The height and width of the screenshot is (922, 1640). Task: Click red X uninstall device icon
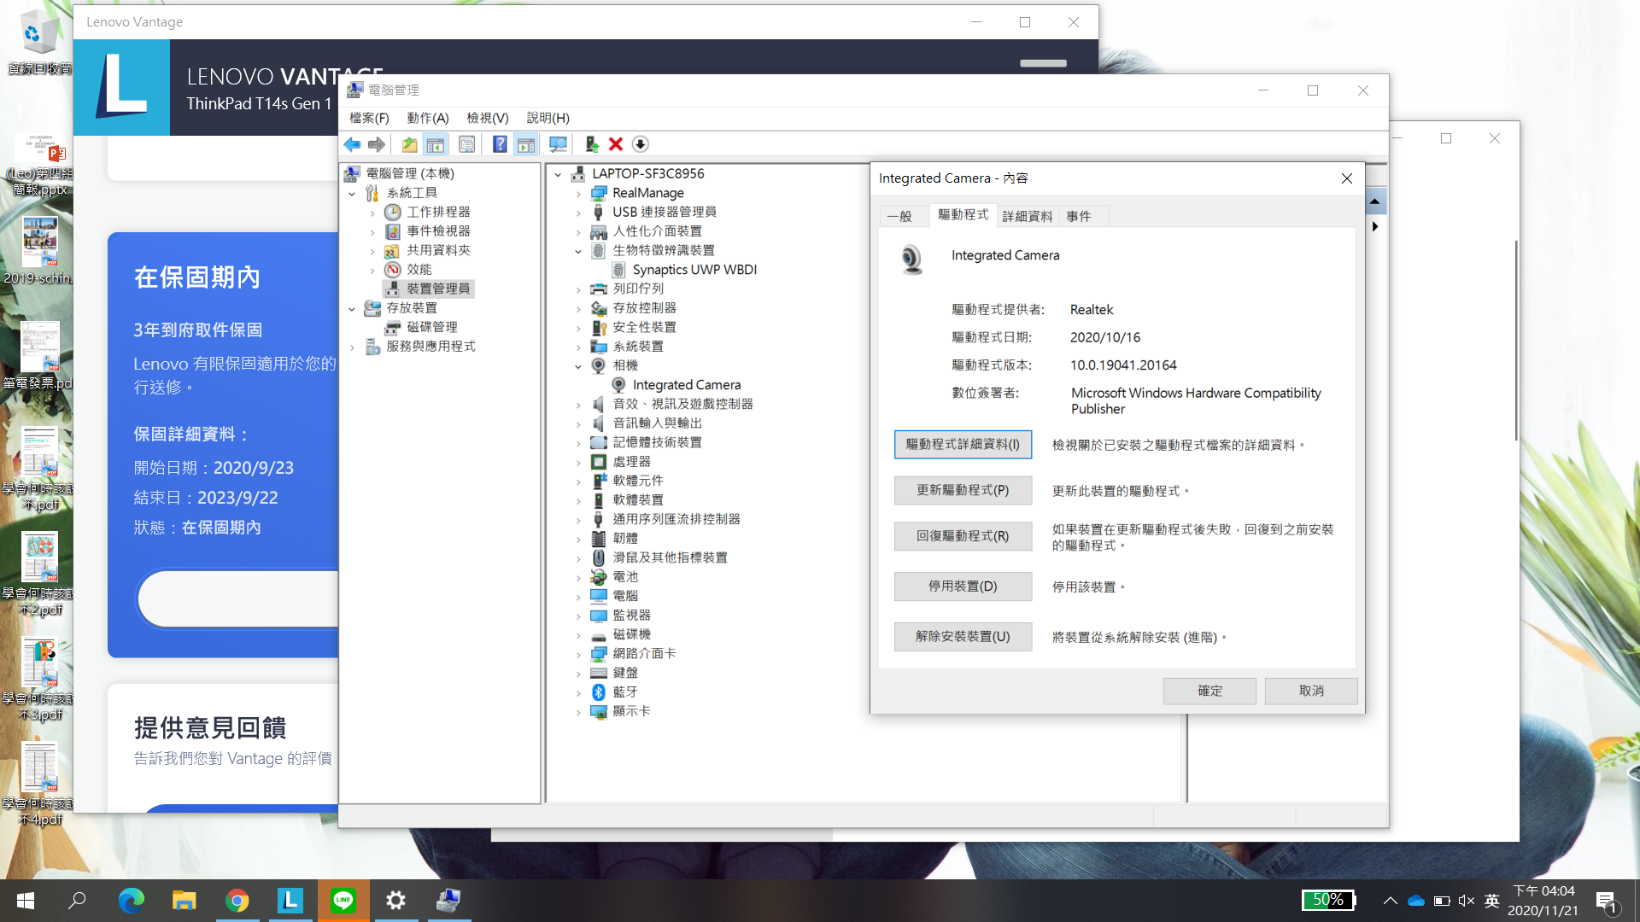point(616,144)
